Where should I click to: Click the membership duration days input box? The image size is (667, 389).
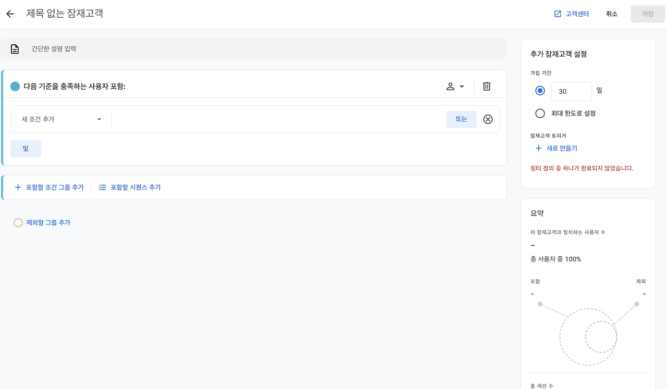click(x=571, y=91)
